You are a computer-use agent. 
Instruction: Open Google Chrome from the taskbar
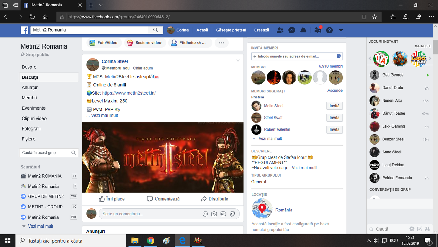tap(151, 241)
